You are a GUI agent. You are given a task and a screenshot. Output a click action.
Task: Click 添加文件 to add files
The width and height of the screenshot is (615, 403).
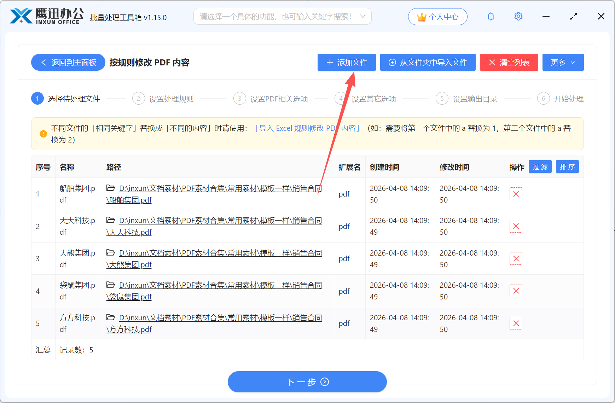(x=346, y=62)
